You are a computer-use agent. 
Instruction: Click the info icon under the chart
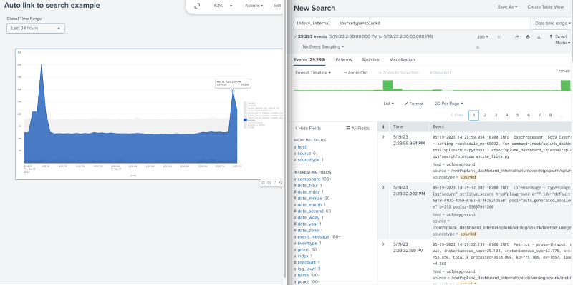click(269, 183)
